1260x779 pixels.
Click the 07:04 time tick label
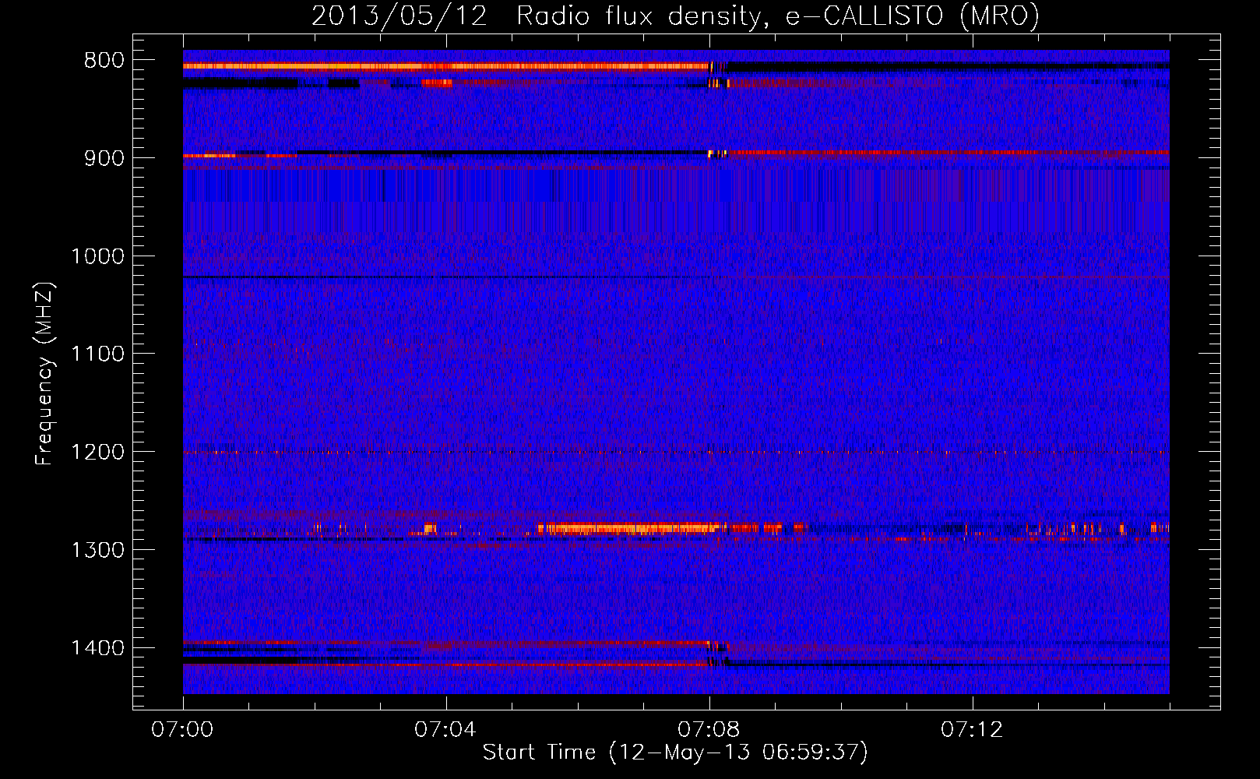pos(445,730)
